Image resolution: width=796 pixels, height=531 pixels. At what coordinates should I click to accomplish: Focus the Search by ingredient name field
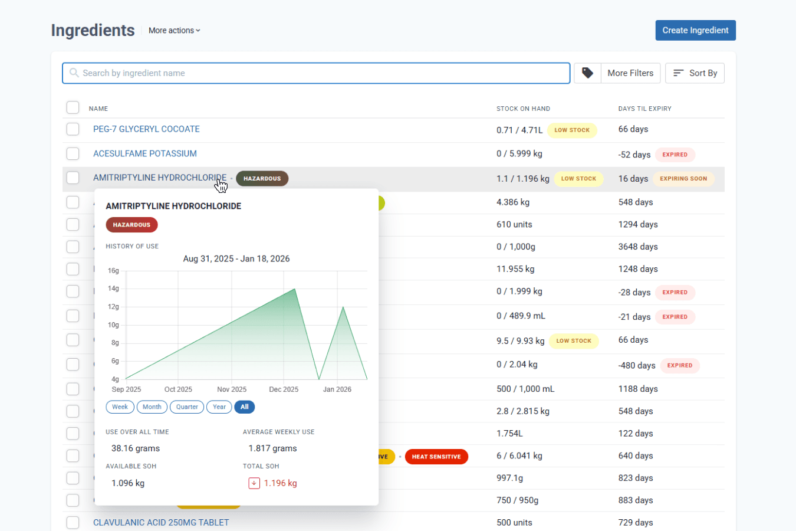(316, 73)
